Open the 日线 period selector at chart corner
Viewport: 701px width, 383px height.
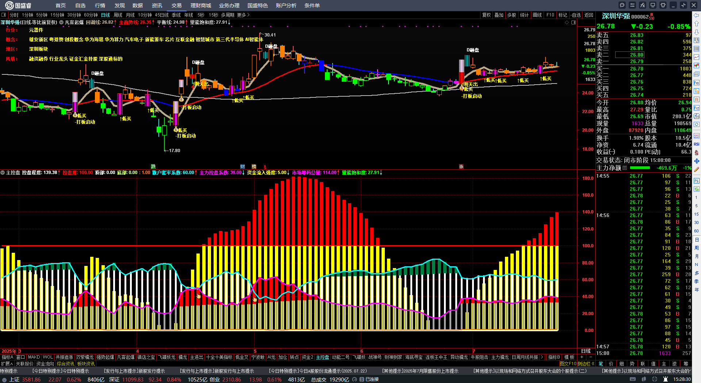click(586, 351)
